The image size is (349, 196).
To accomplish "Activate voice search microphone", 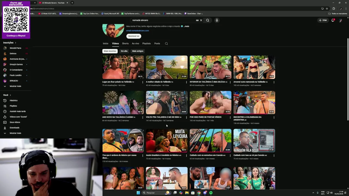I will 217,20.
